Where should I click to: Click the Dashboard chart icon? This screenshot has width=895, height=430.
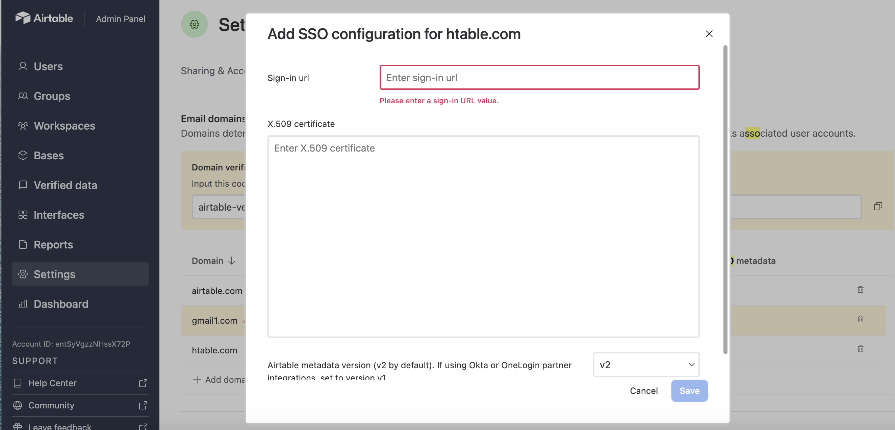(23, 303)
